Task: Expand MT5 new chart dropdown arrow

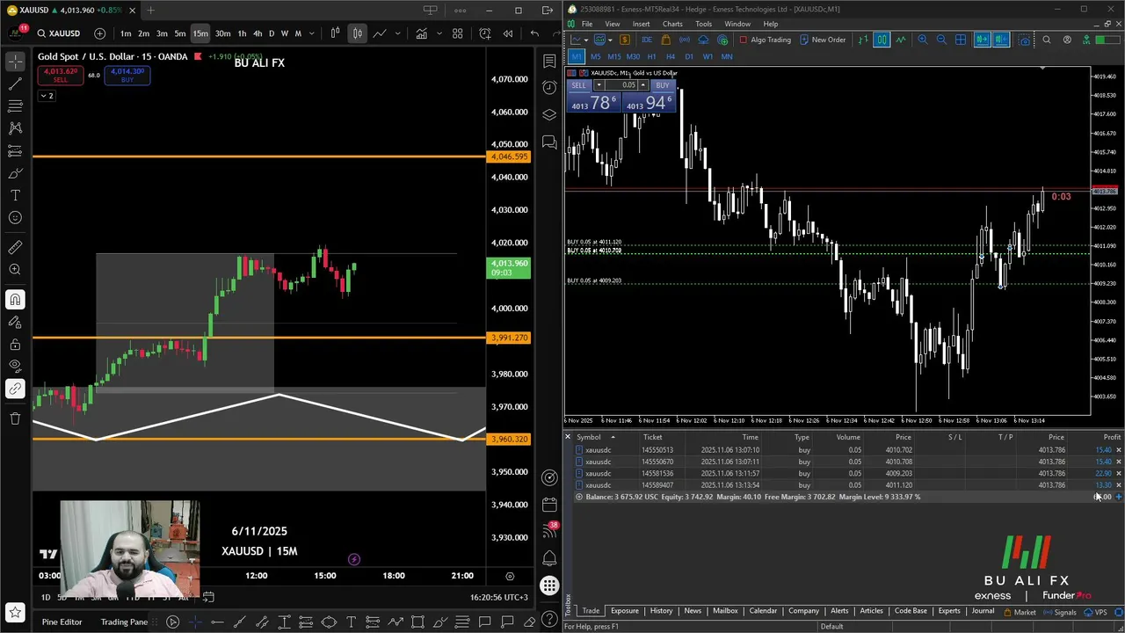Action: [585, 40]
